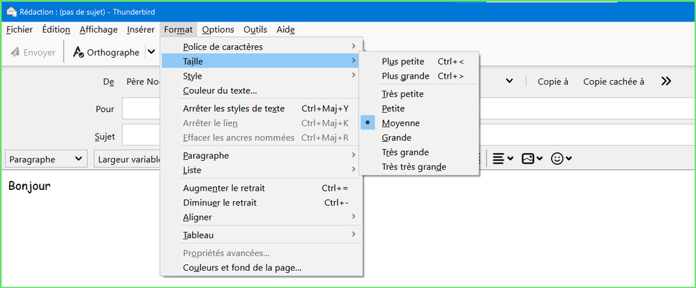The image size is (696, 288).
Task: Expand the Orthographe dropdown arrow
Action: (x=151, y=52)
